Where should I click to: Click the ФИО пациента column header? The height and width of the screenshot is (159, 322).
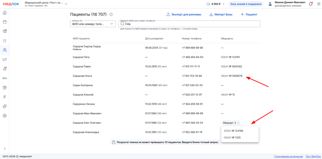pyautogui.click(x=81, y=38)
